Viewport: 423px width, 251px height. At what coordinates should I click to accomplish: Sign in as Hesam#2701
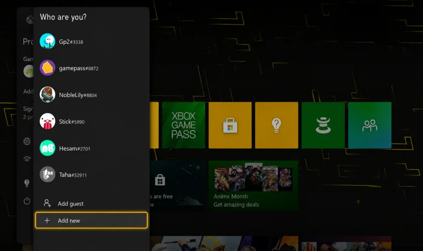pyautogui.click(x=91, y=148)
